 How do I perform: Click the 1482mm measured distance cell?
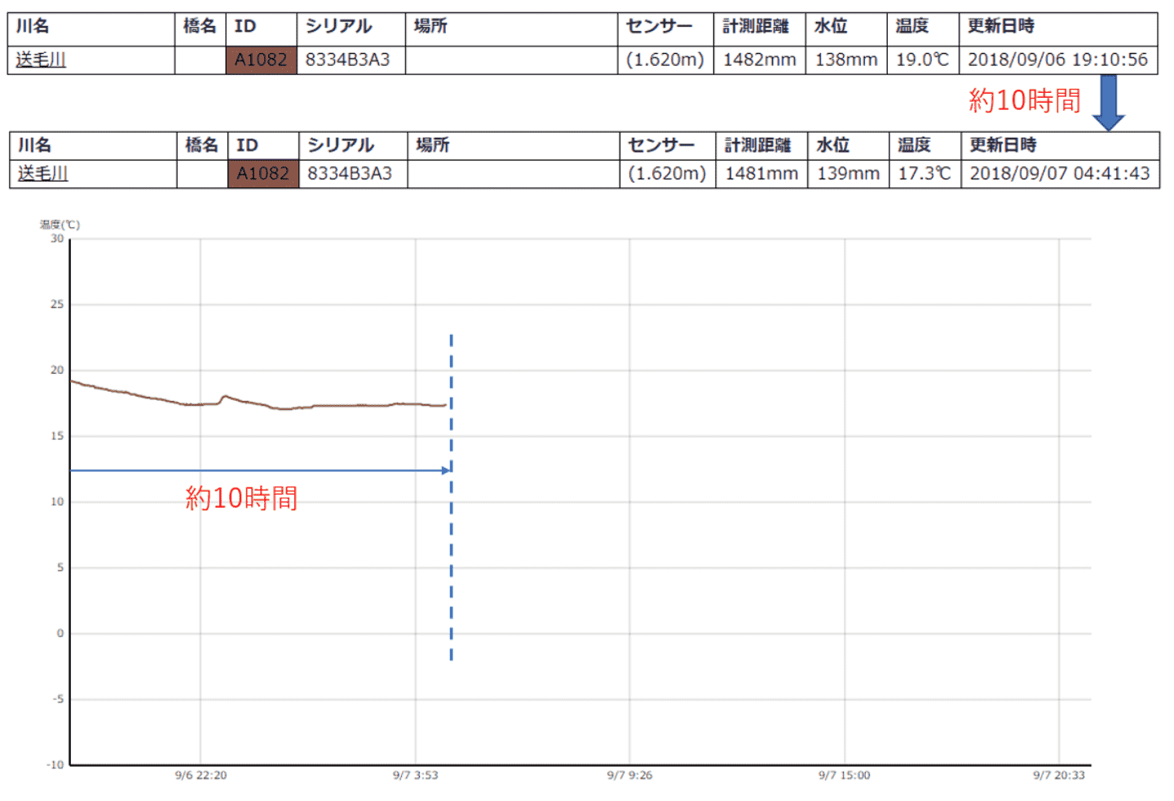point(759,59)
